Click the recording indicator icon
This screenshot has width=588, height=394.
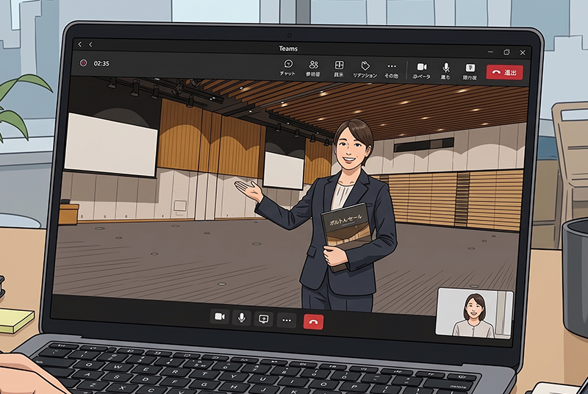(x=83, y=63)
